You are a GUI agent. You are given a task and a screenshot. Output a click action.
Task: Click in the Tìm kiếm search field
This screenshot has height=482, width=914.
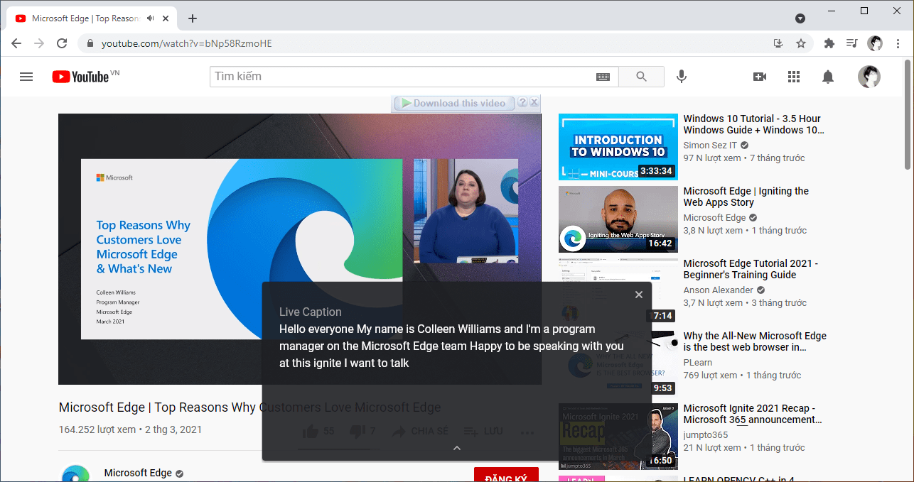tap(402, 77)
